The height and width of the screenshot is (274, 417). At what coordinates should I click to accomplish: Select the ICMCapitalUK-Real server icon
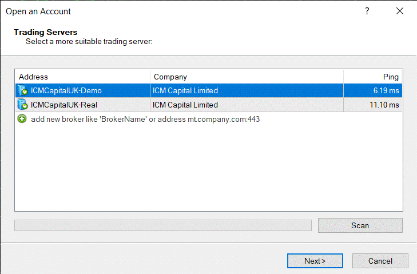[23, 105]
